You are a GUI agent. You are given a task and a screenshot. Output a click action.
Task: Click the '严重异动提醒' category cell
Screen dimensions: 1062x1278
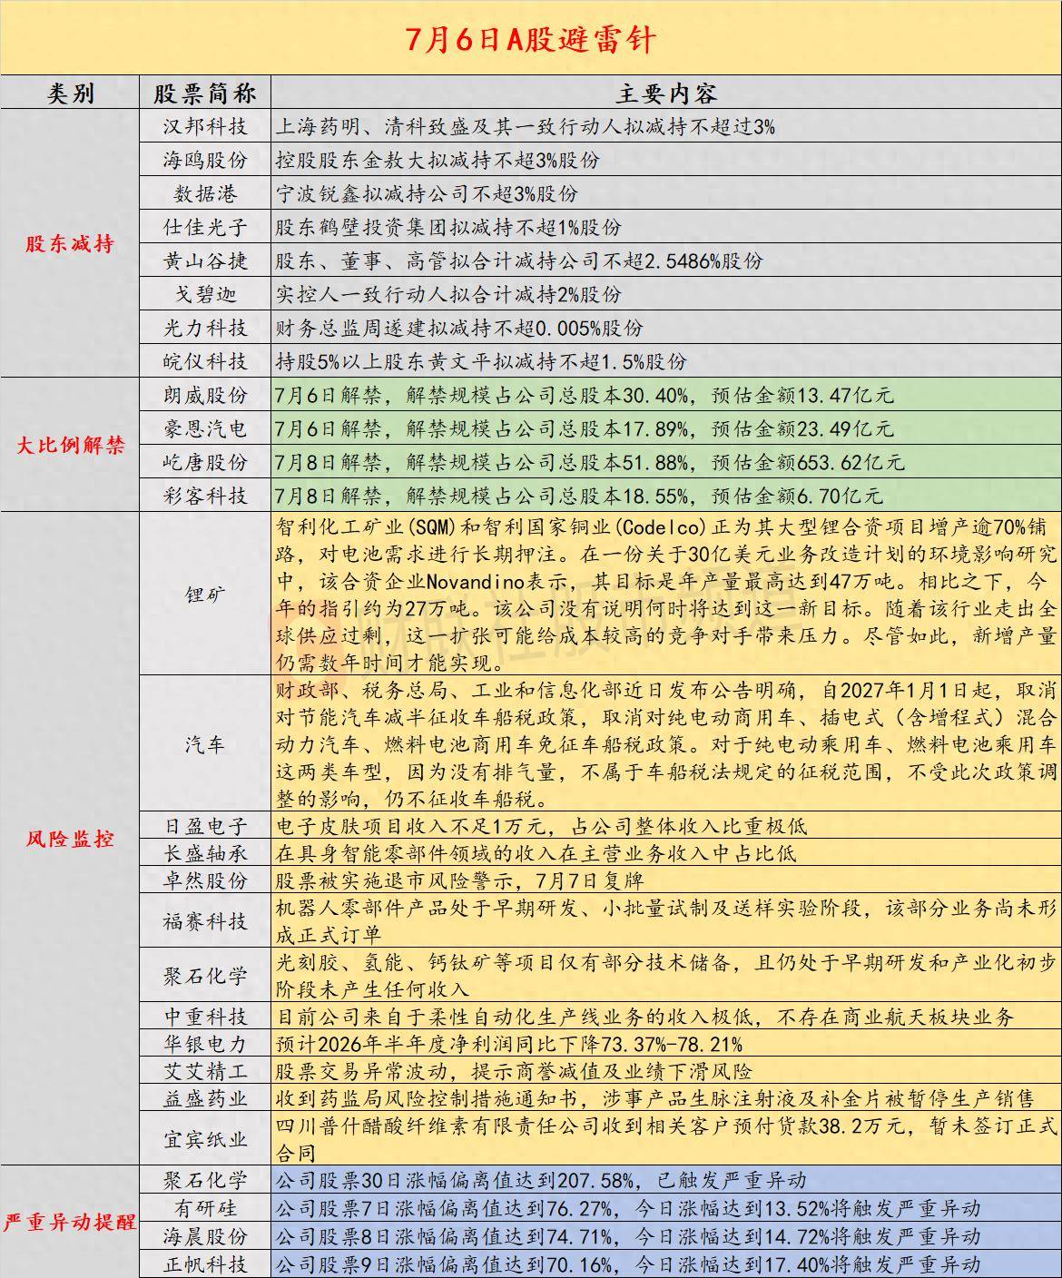click(x=70, y=1222)
